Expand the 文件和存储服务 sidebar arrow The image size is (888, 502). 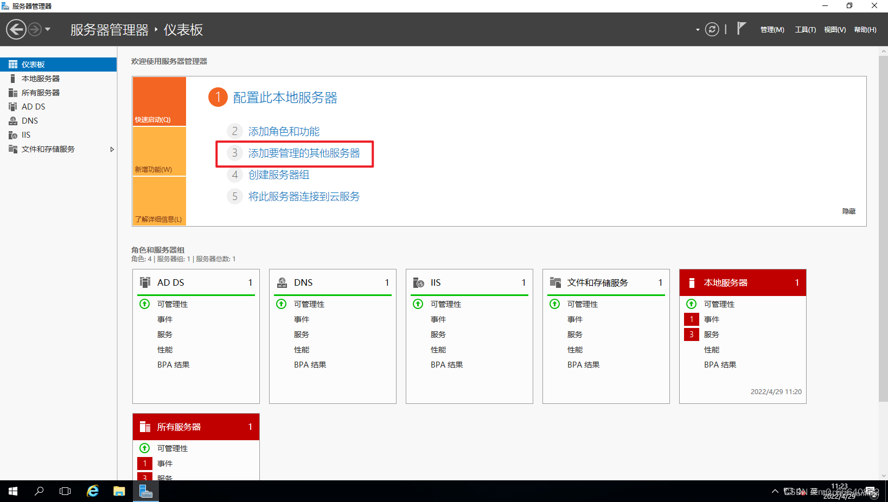(x=112, y=149)
